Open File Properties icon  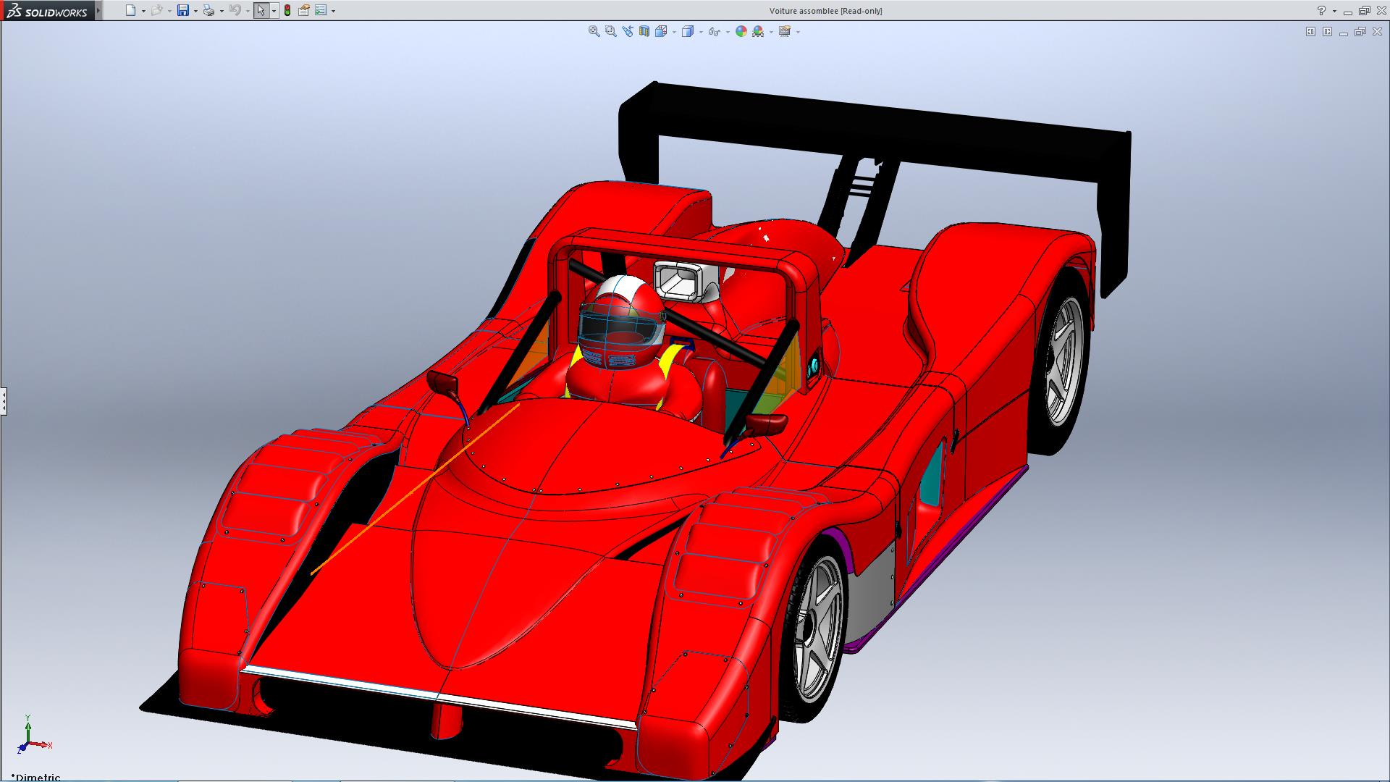pos(304,10)
